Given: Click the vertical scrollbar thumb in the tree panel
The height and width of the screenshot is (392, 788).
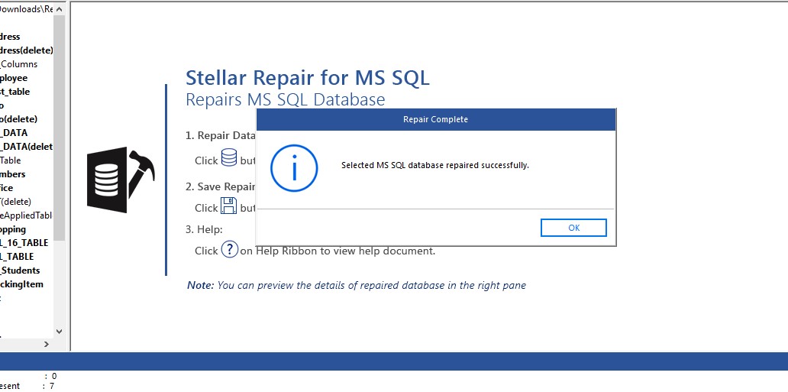Looking at the screenshot, I should (60, 128).
